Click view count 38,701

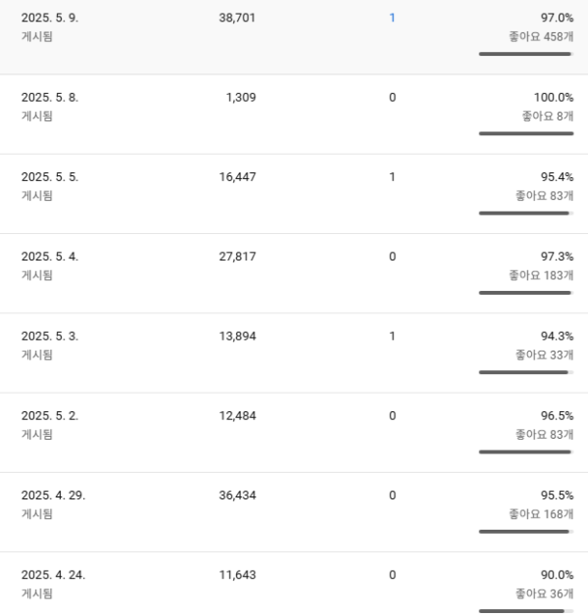pos(237,18)
